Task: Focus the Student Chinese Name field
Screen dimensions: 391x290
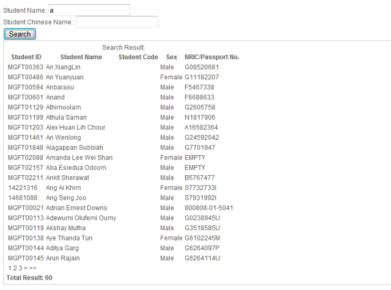Action: tap(117, 22)
